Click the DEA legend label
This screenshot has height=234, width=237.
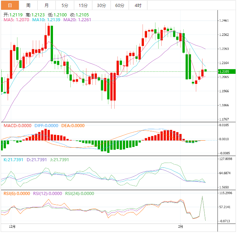73,126
